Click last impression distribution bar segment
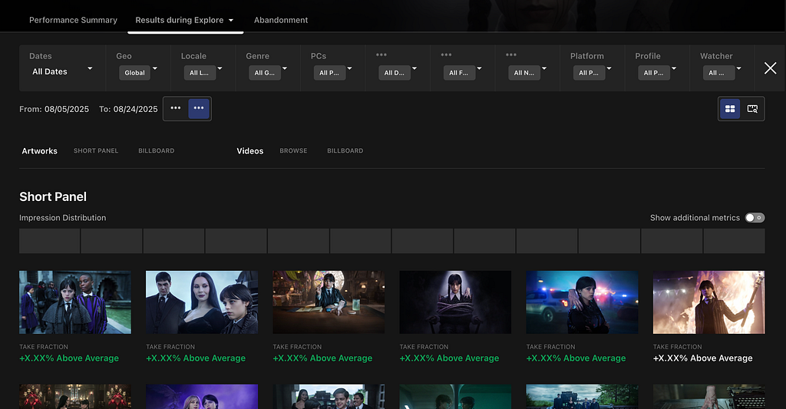This screenshot has width=786, height=409. coord(734,241)
